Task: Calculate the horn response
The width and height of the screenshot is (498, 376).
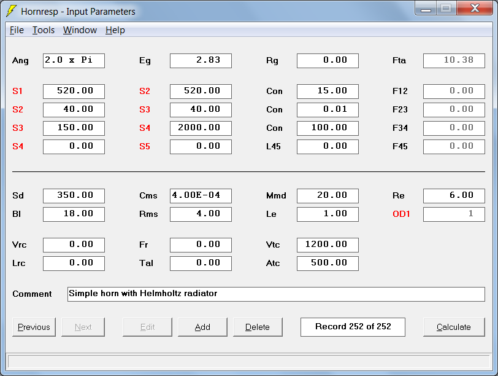Action: 454,327
